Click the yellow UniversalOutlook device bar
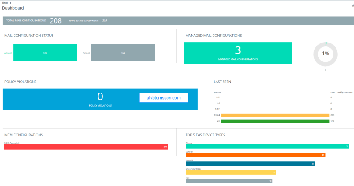Viewport: 354px width, 186px height. 231,172
